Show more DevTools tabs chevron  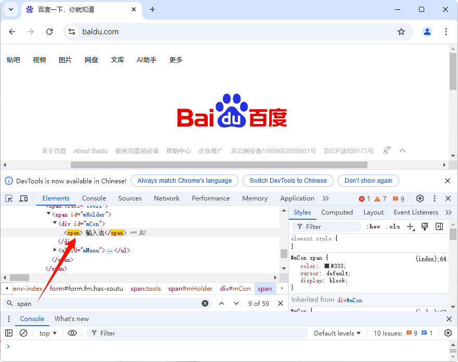[x=326, y=198]
